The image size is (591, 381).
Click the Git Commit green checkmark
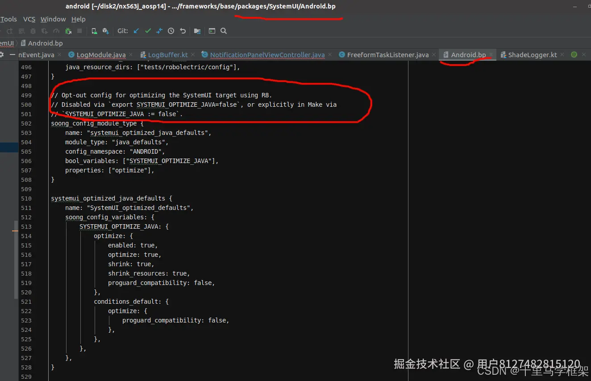(x=148, y=31)
